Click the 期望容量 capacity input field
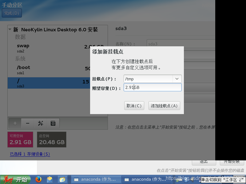Image resolution: width=246 pixels, height=184 pixels. pos(153,87)
